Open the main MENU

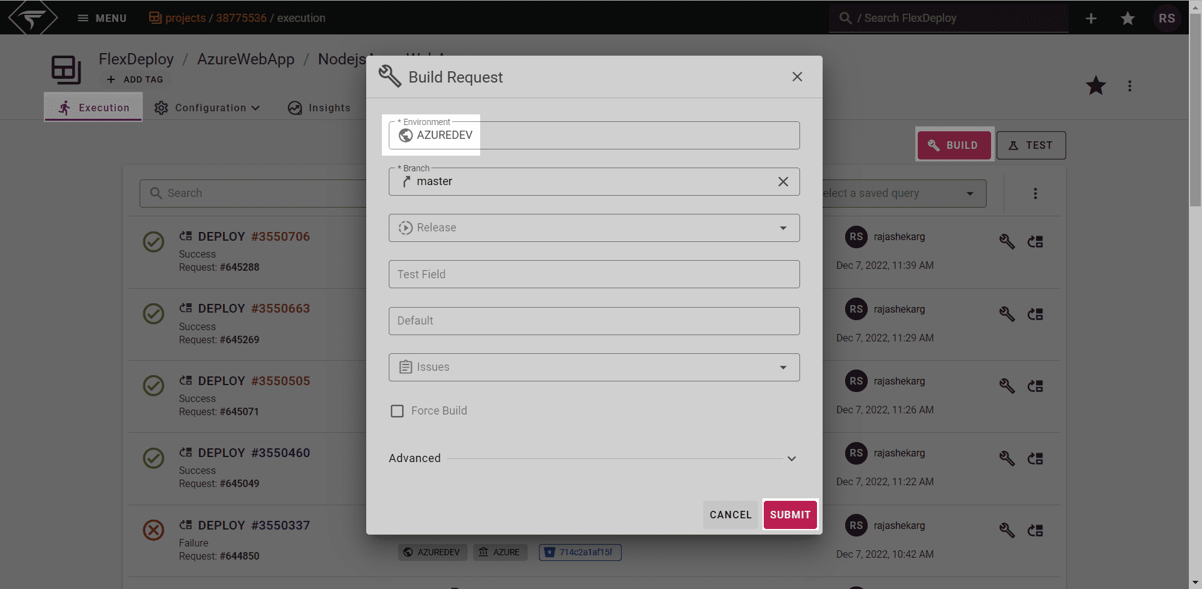coord(101,18)
